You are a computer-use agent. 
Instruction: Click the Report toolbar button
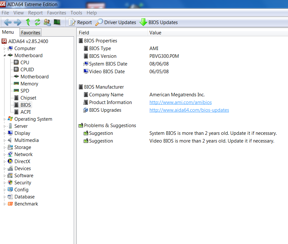[80, 22]
